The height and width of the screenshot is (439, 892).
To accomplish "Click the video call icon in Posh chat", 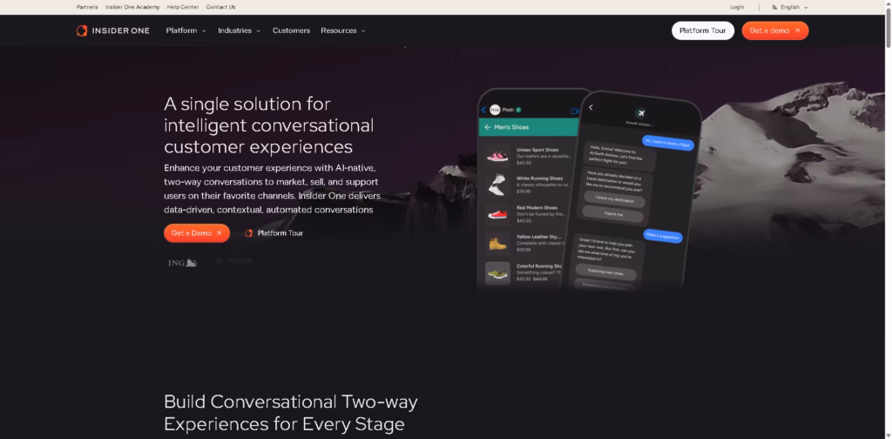I will coord(574,111).
